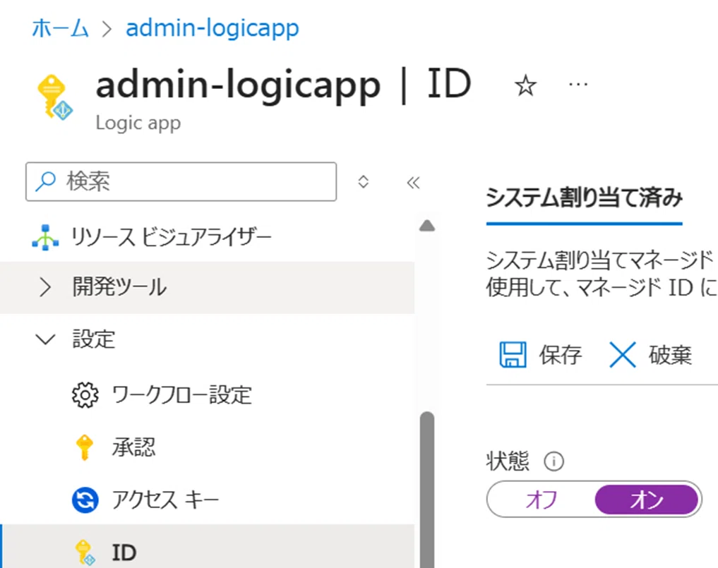Click the 保存 save button

coord(540,355)
